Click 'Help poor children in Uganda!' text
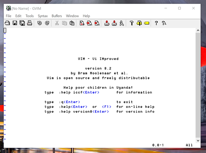Screen dimensions: 206x153 point(98,88)
